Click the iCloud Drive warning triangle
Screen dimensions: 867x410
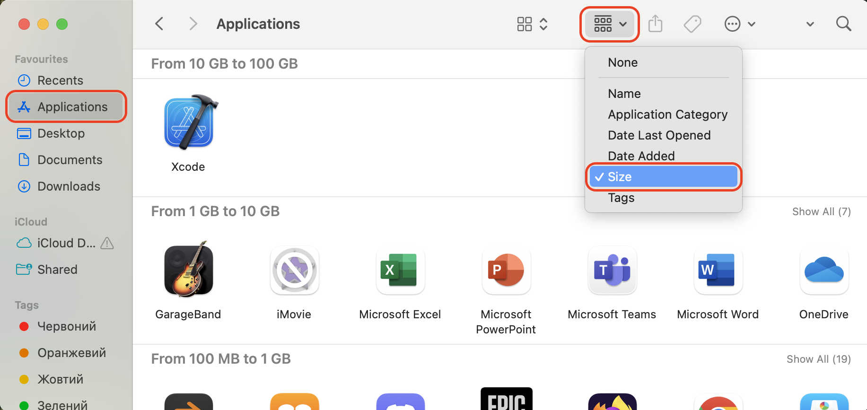point(107,243)
